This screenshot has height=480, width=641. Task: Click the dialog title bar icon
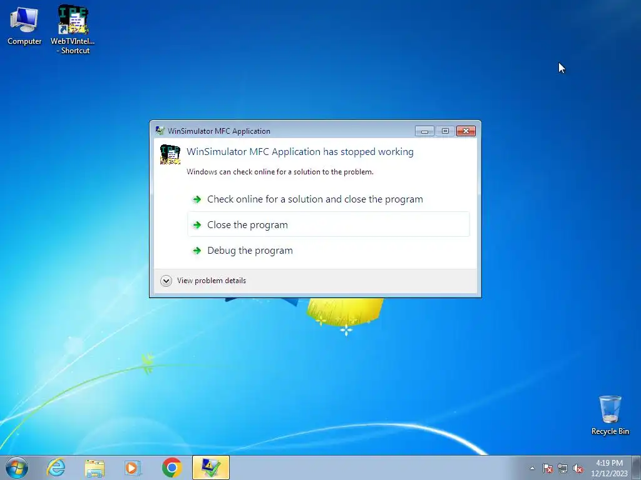[x=160, y=131]
